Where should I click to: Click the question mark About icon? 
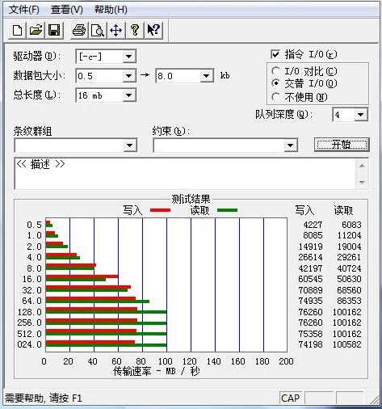[x=135, y=30]
